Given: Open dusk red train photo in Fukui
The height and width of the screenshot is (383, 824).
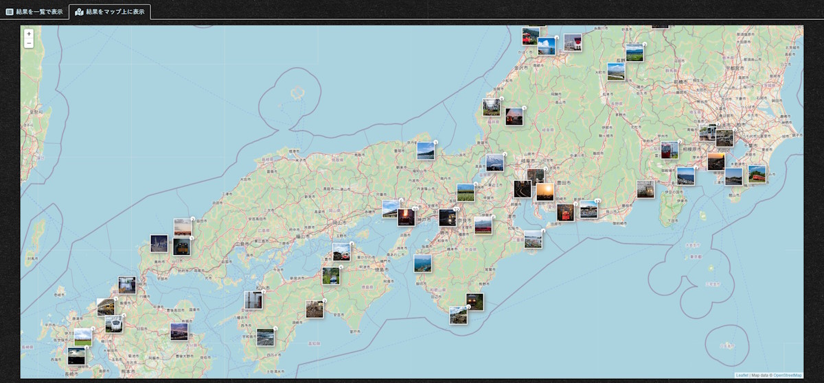Looking at the screenshot, I should (514, 116).
